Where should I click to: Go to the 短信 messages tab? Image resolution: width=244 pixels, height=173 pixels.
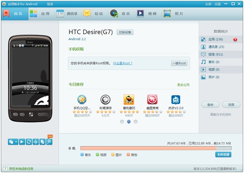click(x=93, y=14)
